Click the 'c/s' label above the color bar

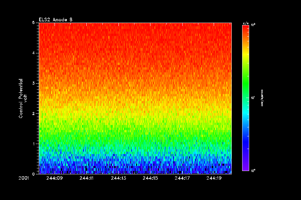[245, 23]
